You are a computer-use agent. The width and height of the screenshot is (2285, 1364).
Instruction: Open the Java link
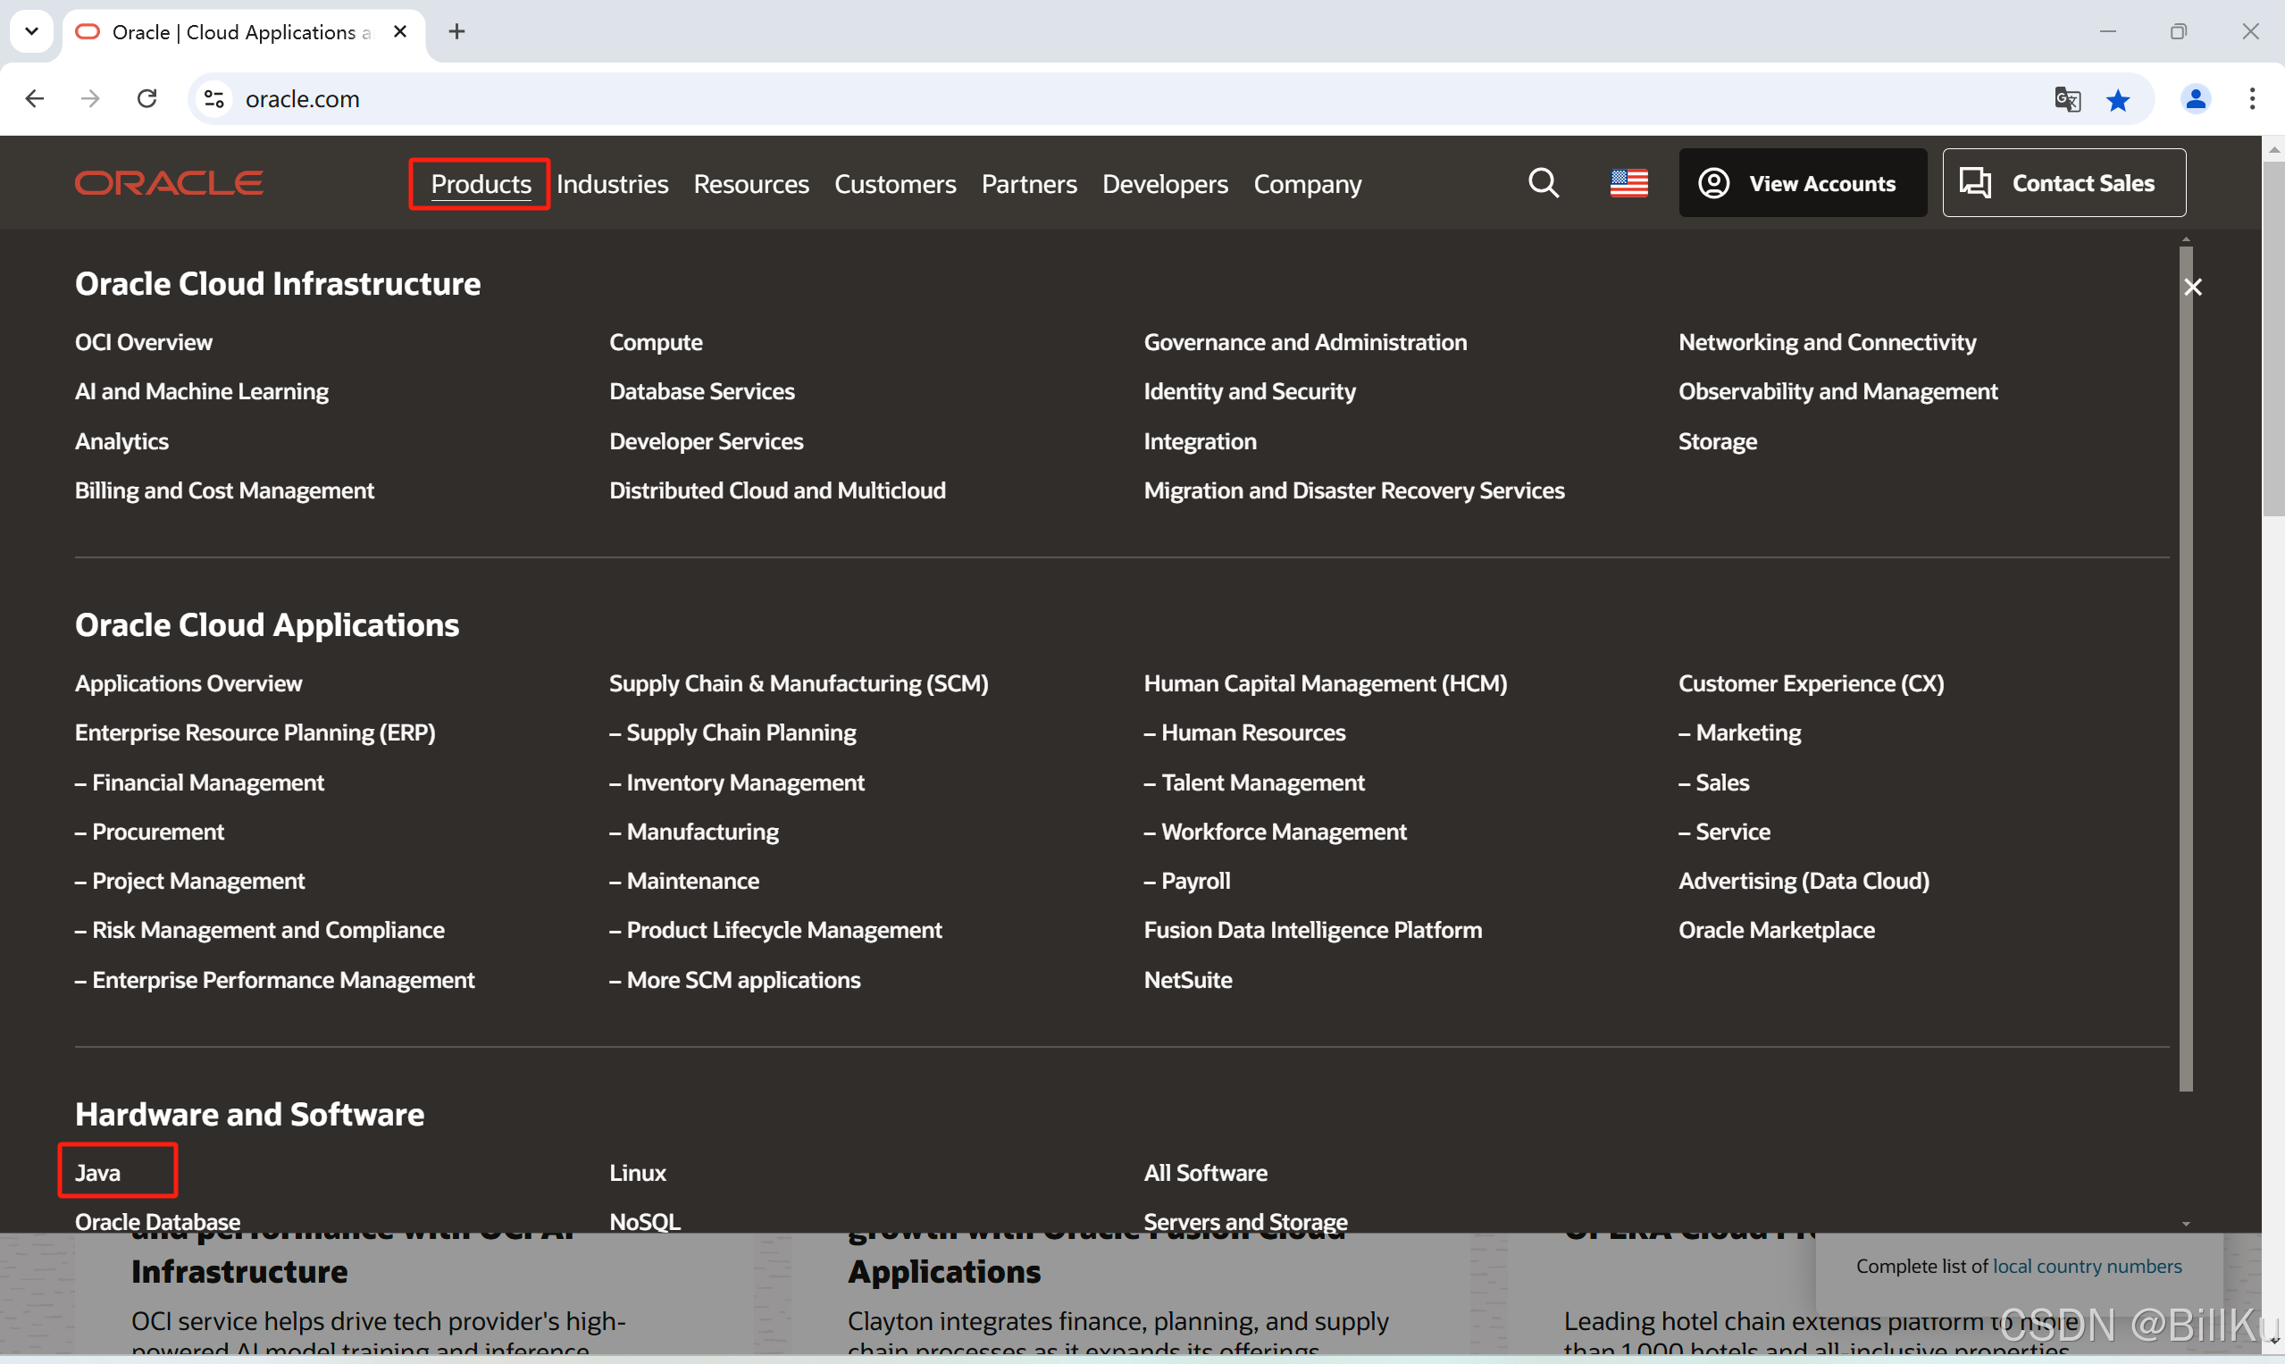click(x=97, y=1173)
